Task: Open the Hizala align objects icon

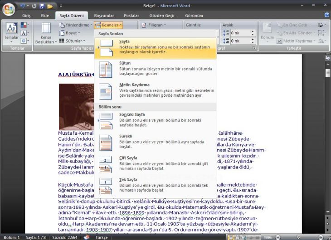Action: coord(322,25)
